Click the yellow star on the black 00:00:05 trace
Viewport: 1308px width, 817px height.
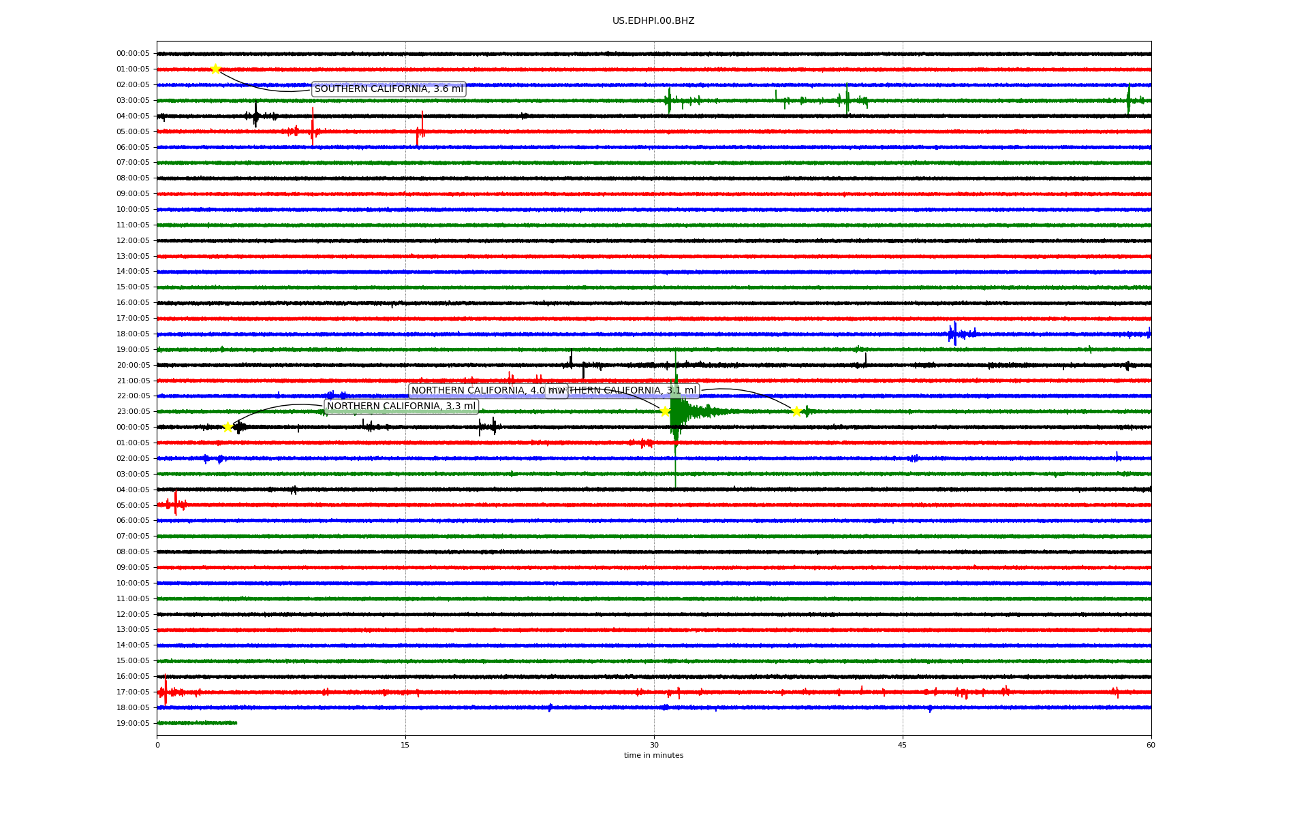click(x=228, y=427)
